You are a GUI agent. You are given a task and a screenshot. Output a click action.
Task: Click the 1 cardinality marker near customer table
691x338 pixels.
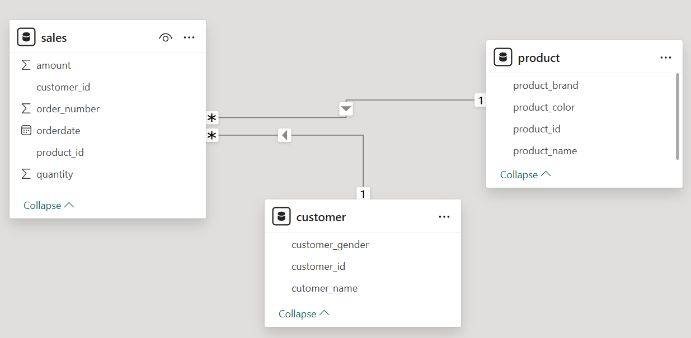point(363,193)
